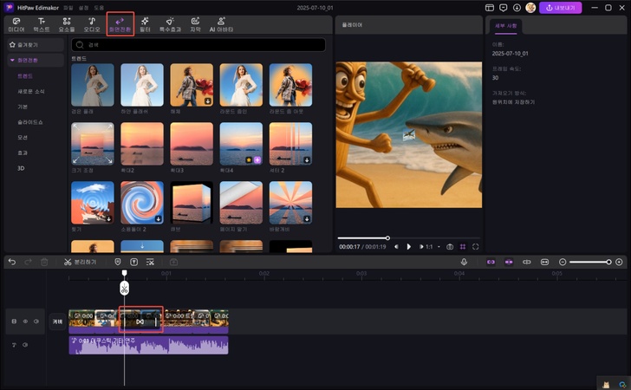Open the AI 아바타 tab
The height and width of the screenshot is (390, 631).
pos(221,25)
